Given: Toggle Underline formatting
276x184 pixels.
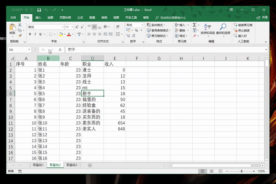Looking at the screenshot, I should tap(40, 34).
